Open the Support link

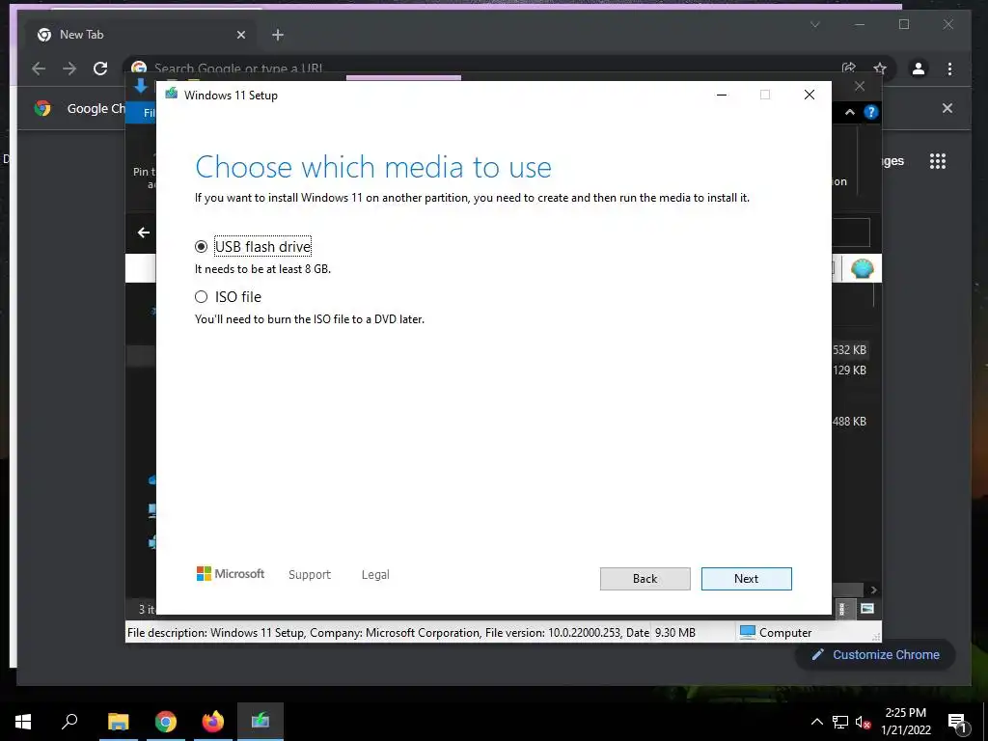pos(310,575)
